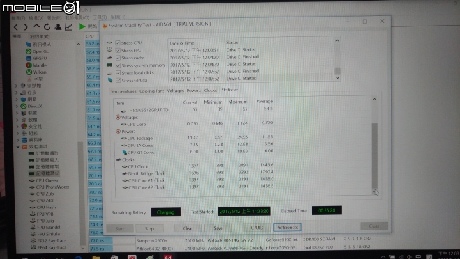Click the CPUID button
The height and width of the screenshot is (259, 460).
pos(257,228)
